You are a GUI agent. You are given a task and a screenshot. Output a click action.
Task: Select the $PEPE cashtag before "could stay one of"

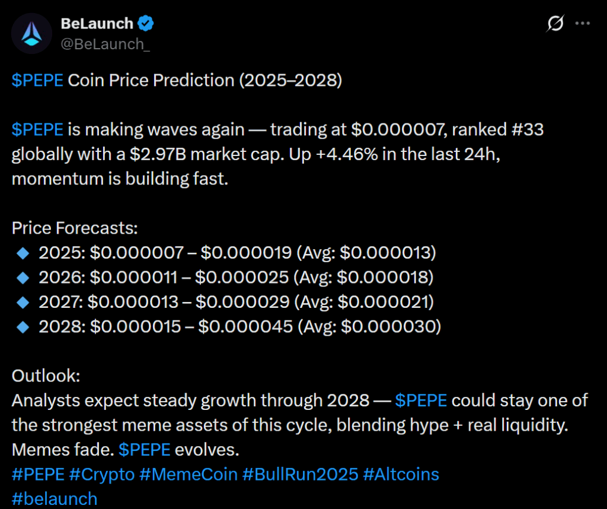coord(421,400)
